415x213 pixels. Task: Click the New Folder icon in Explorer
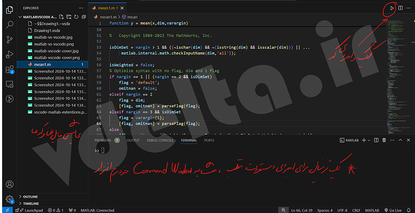pos(69,17)
